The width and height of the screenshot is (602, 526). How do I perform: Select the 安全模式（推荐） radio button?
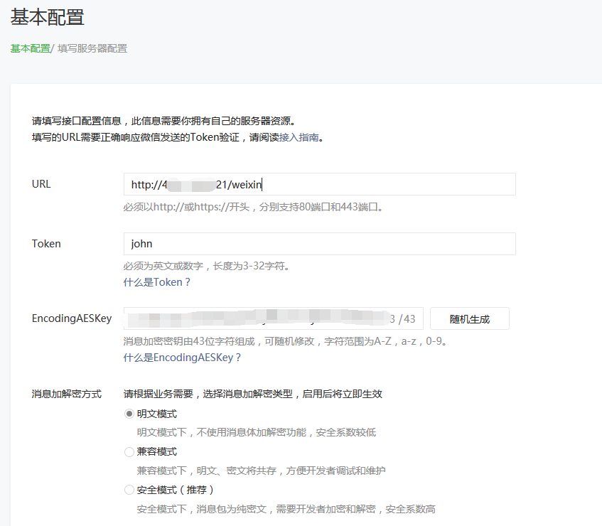pos(129,490)
